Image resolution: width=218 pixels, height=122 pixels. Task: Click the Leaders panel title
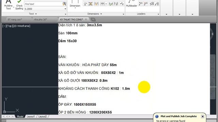[x=141, y=14]
